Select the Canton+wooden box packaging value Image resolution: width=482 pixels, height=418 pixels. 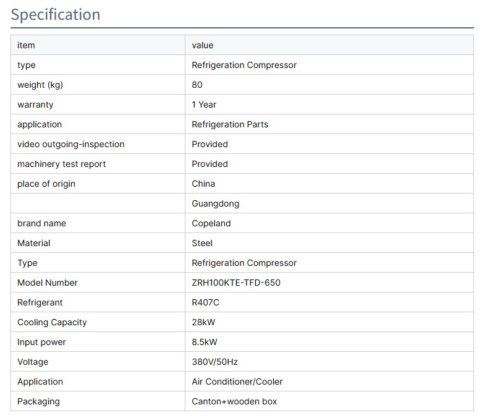pyautogui.click(x=234, y=401)
